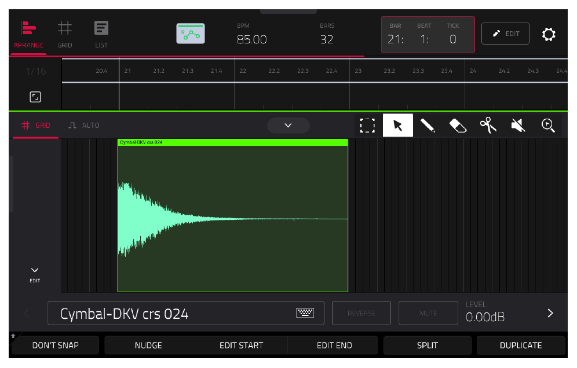The height and width of the screenshot is (368, 577).
Task: Switch to Arrange view
Action: coord(28,35)
